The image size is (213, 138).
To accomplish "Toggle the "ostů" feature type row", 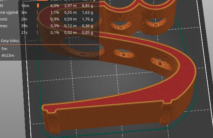I will [x=49, y=19].
